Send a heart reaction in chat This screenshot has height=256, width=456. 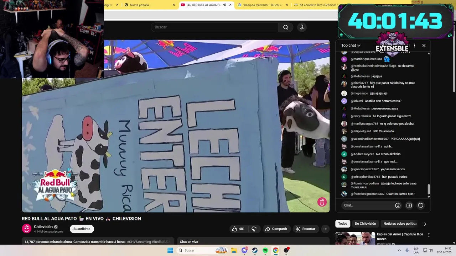tap(420, 206)
